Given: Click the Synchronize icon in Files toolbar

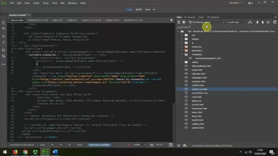Looking at the screenshot, I should pos(268,22).
